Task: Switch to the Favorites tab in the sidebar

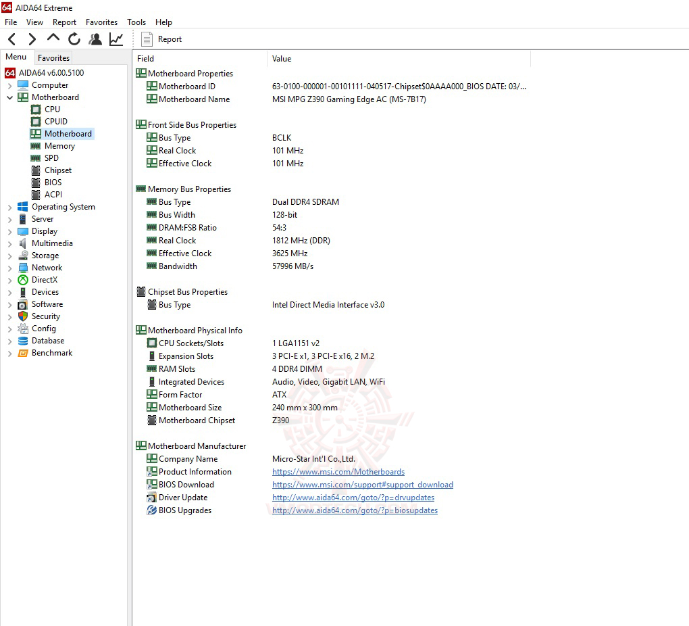Action: coord(53,57)
